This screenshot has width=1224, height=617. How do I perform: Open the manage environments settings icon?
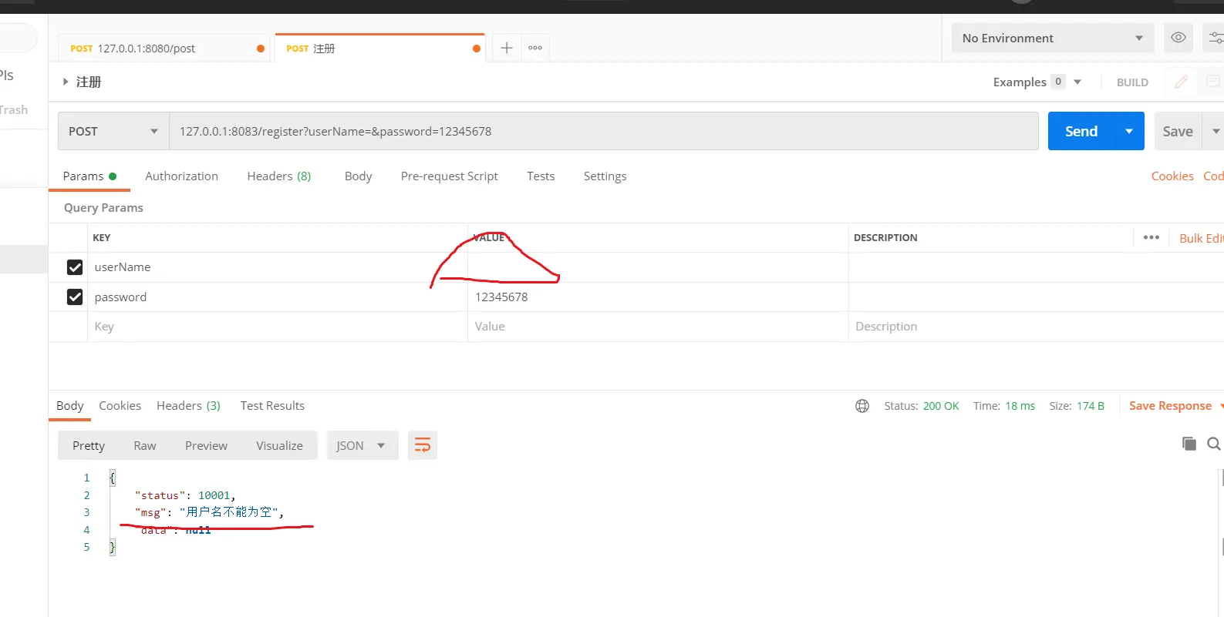point(1215,38)
